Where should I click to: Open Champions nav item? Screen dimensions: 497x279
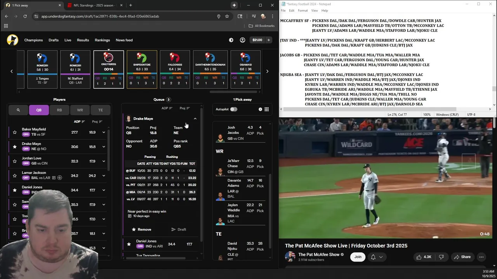pyautogui.click(x=33, y=40)
